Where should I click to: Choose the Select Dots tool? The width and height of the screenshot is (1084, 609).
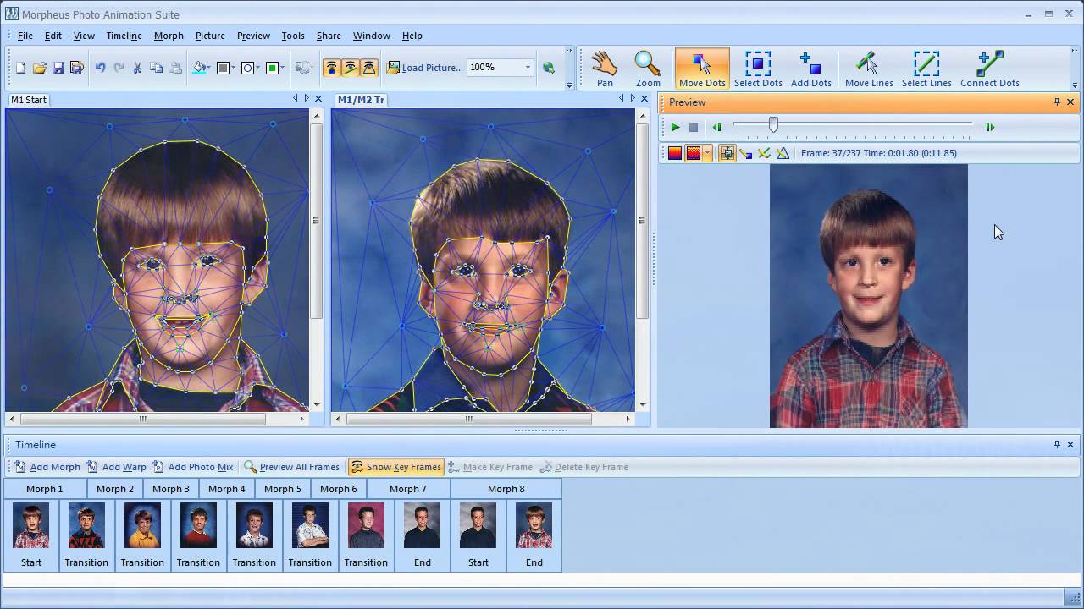(x=758, y=69)
